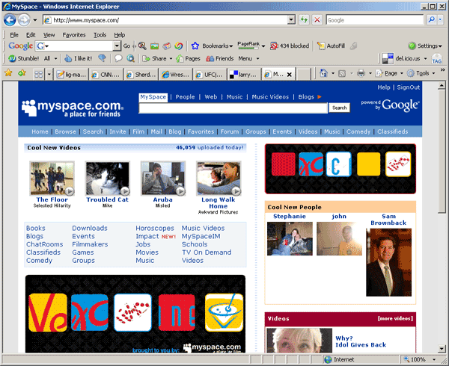Open the Favorites menu
This screenshot has height=366, width=449.
coord(74,35)
